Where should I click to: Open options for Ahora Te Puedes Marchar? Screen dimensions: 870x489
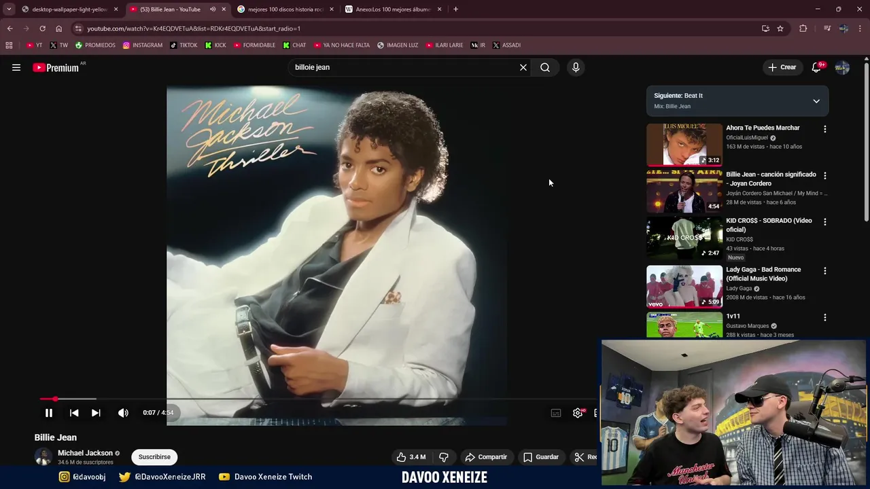point(825,129)
